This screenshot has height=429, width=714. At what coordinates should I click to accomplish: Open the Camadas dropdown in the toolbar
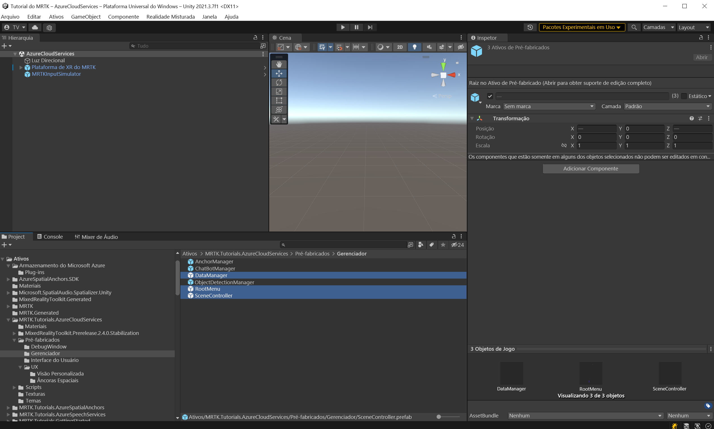[659, 27]
